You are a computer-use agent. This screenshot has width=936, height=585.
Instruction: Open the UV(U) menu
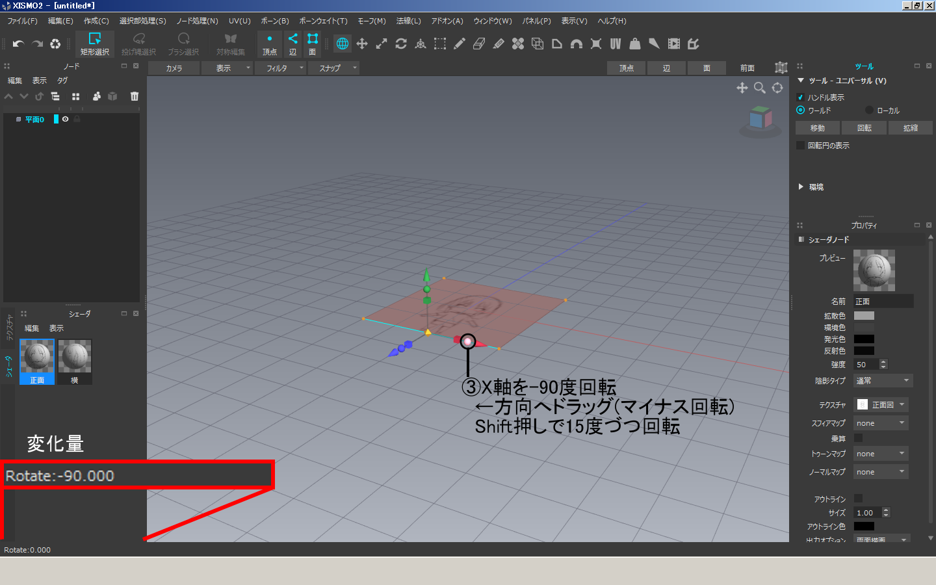point(240,21)
